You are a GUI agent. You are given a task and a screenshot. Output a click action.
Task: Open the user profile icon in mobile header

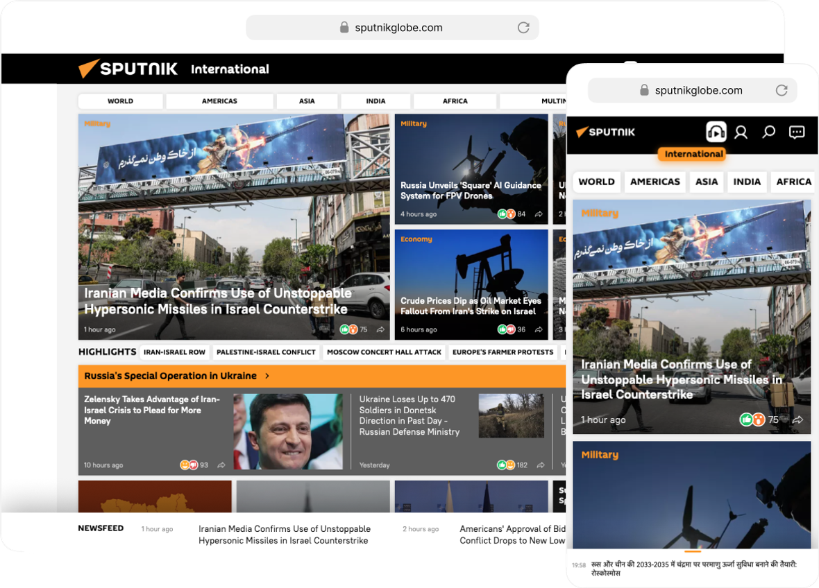[741, 132]
